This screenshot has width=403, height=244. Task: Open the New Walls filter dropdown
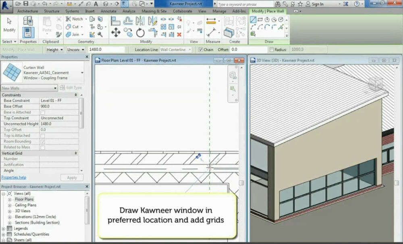point(29,88)
